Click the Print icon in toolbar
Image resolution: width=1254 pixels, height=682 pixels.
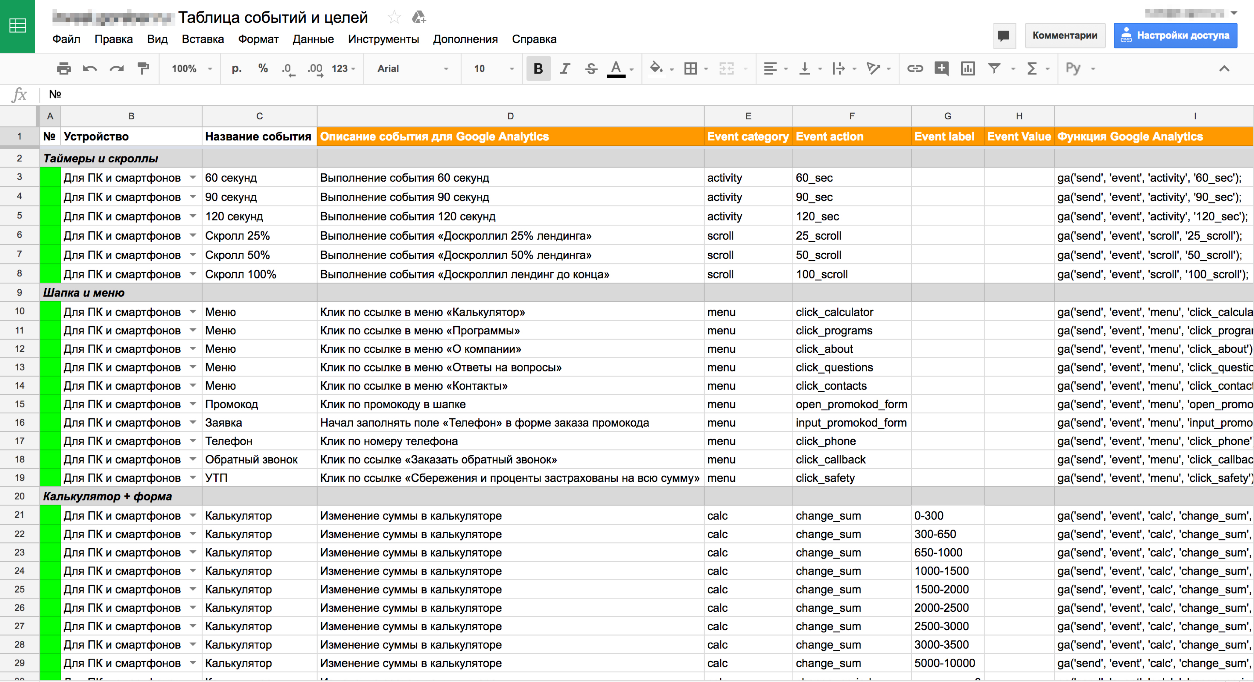point(64,68)
